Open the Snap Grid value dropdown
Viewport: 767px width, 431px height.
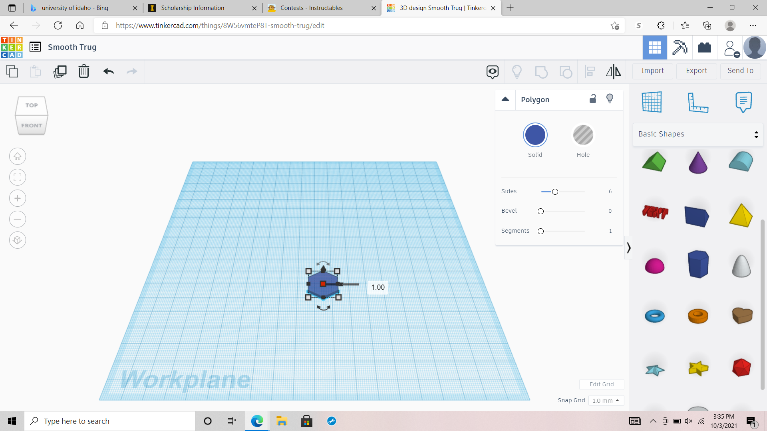606,400
